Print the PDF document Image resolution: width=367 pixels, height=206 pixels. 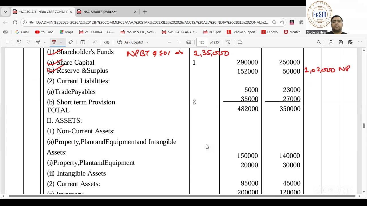click(331, 42)
